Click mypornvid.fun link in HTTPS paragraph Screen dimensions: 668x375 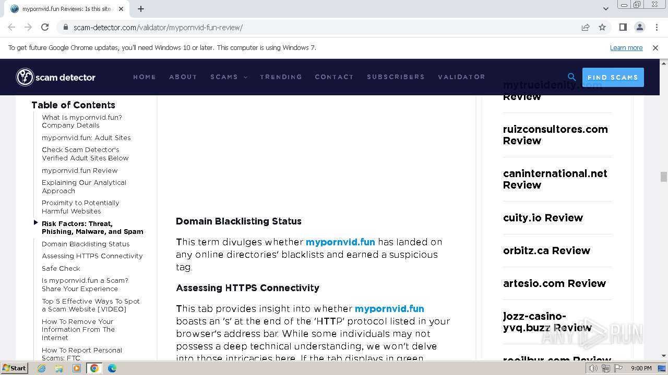(x=389, y=308)
